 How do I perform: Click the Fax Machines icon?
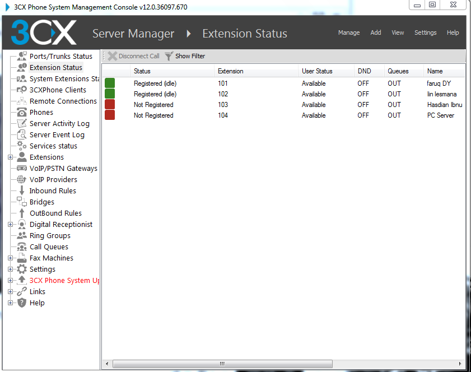click(22, 258)
